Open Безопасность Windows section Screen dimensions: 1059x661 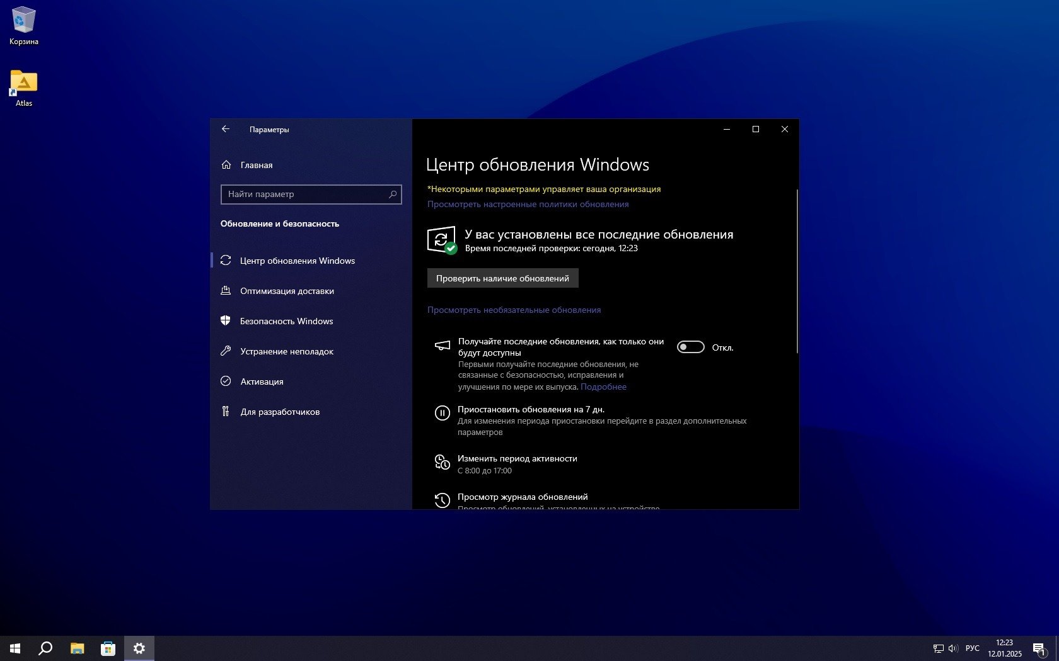pyautogui.click(x=286, y=321)
